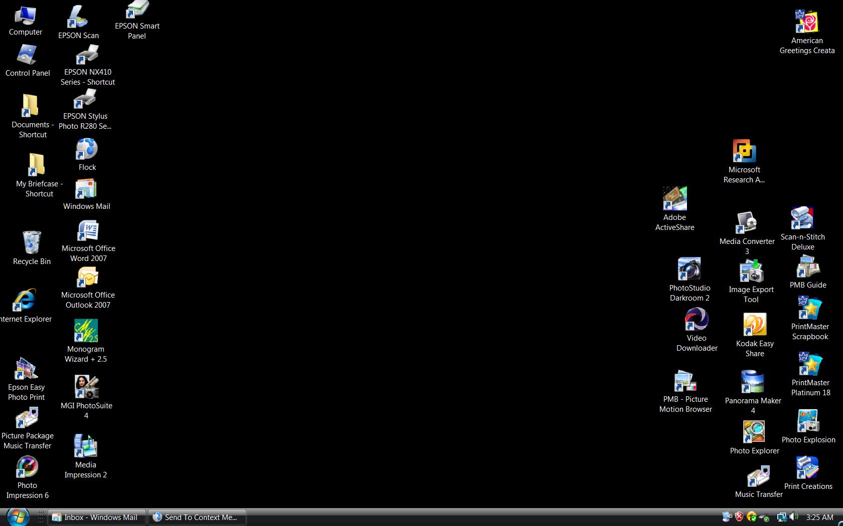Click the Video Downloader icon
The width and height of the screenshot is (843, 526).
click(x=696, y=320)
